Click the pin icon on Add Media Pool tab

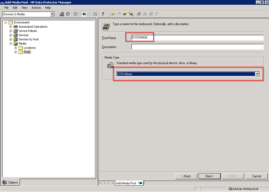[x=140, y=183]
